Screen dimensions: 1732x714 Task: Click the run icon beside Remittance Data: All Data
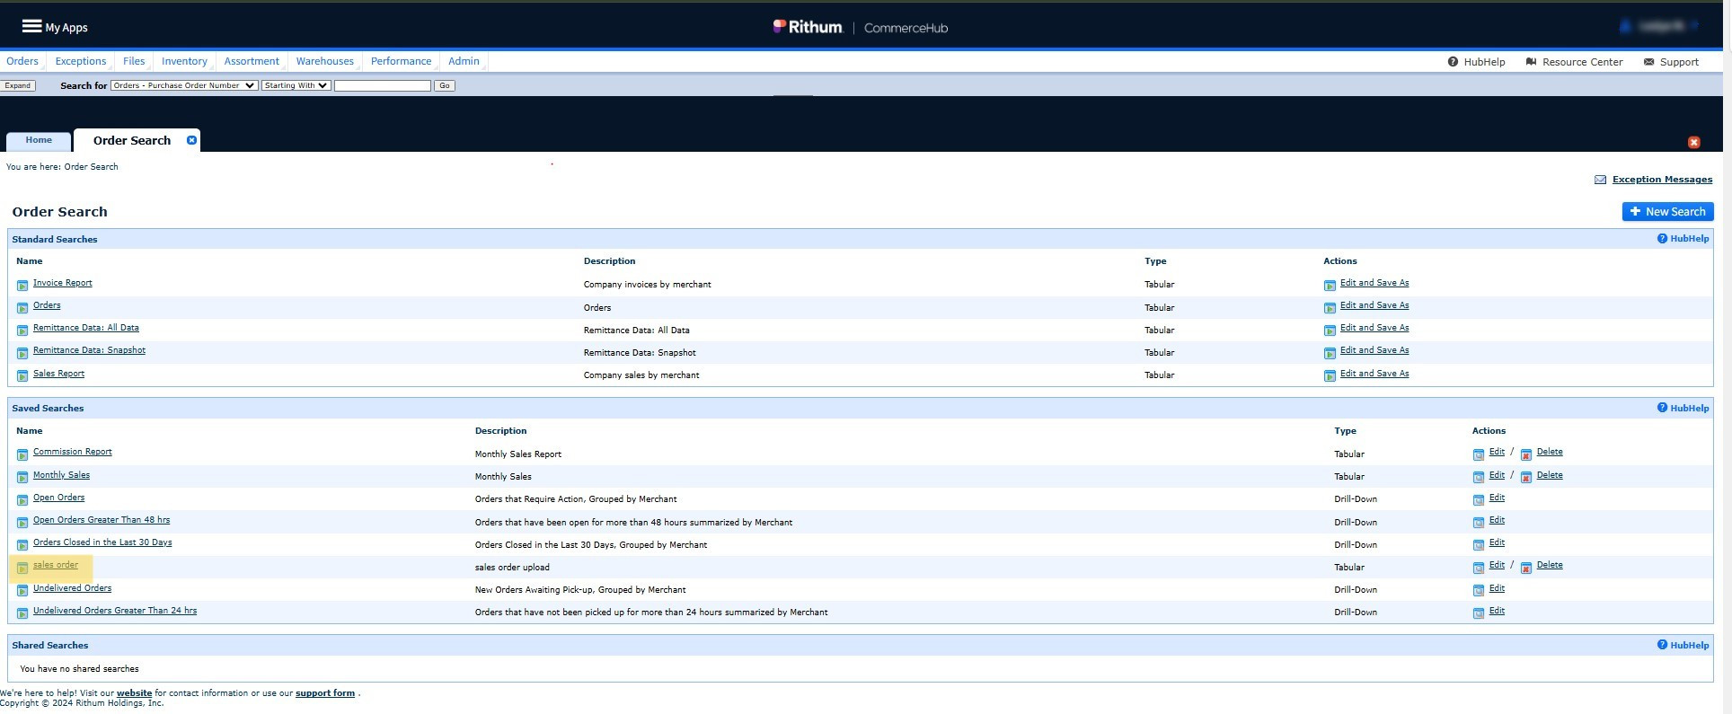[x=22, y=331]
